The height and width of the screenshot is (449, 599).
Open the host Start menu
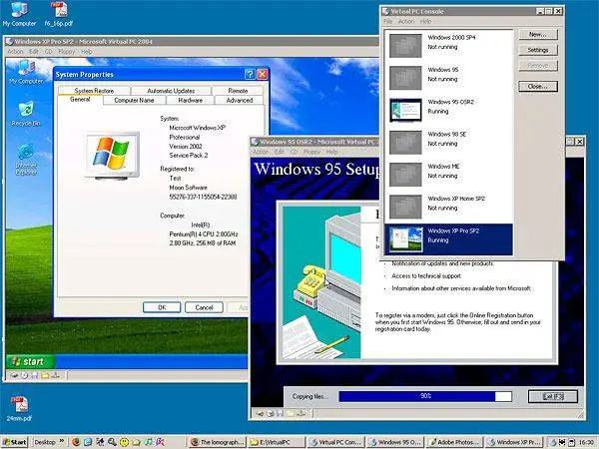pyautogui.click(x=15, y=442)
